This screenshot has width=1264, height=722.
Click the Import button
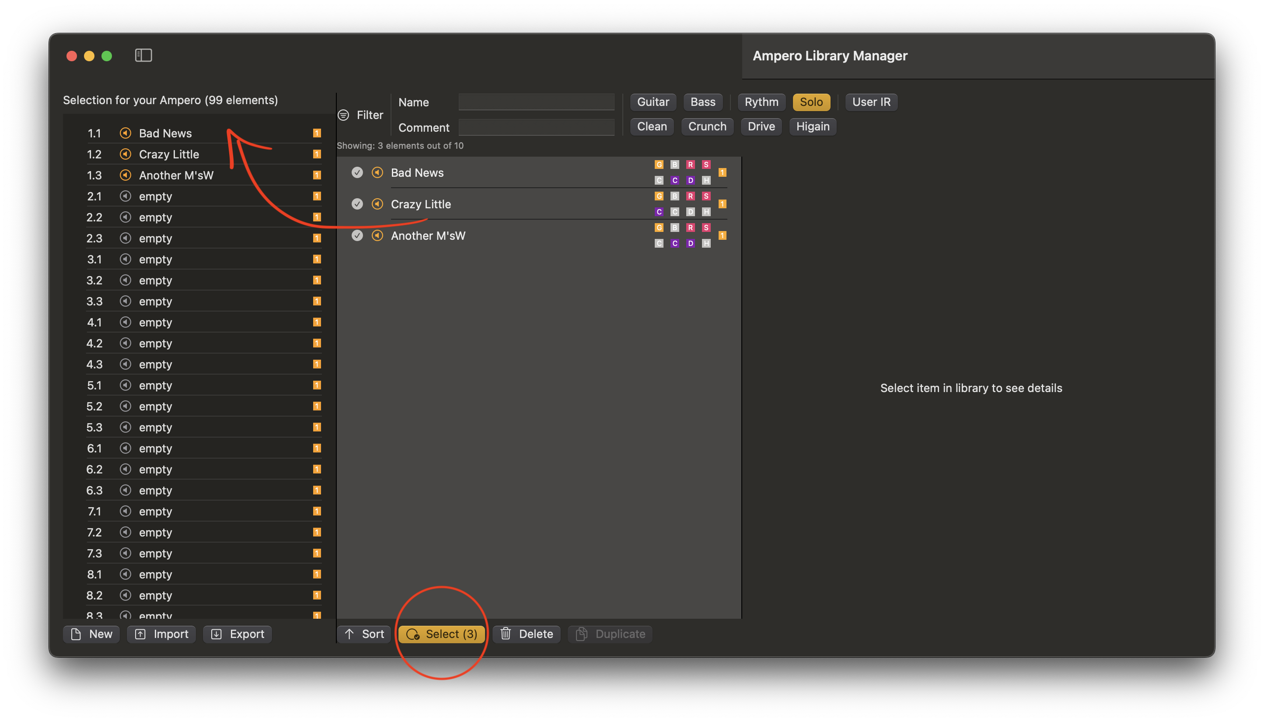161,634
